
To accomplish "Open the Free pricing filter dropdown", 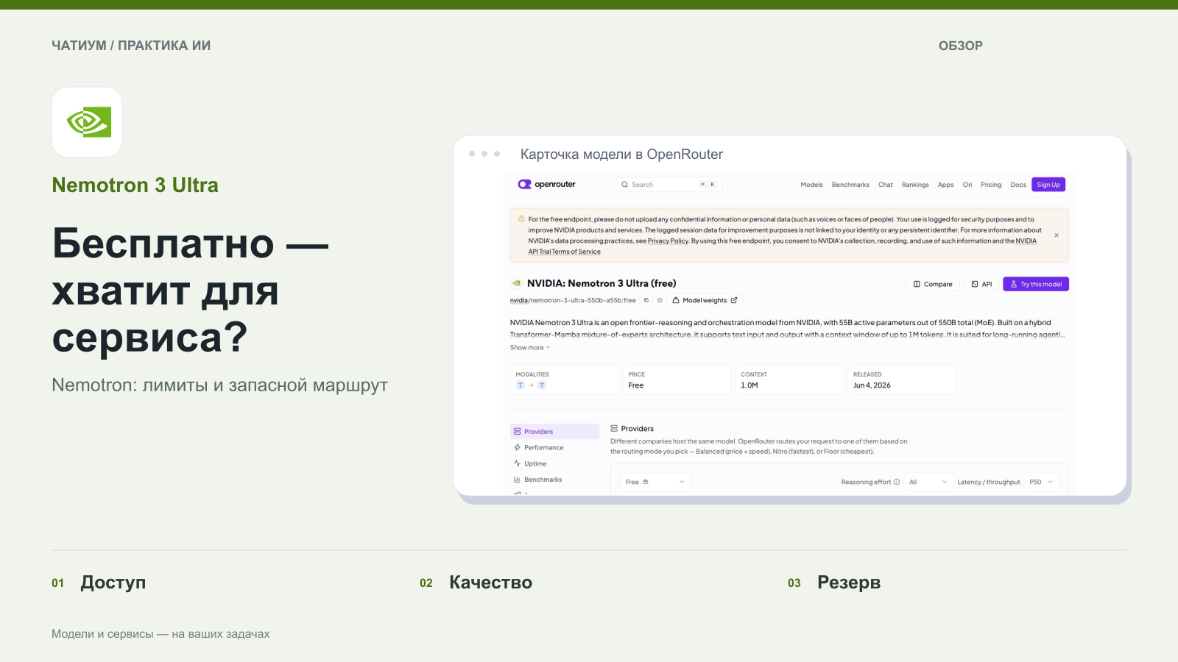I will point(655,482).
